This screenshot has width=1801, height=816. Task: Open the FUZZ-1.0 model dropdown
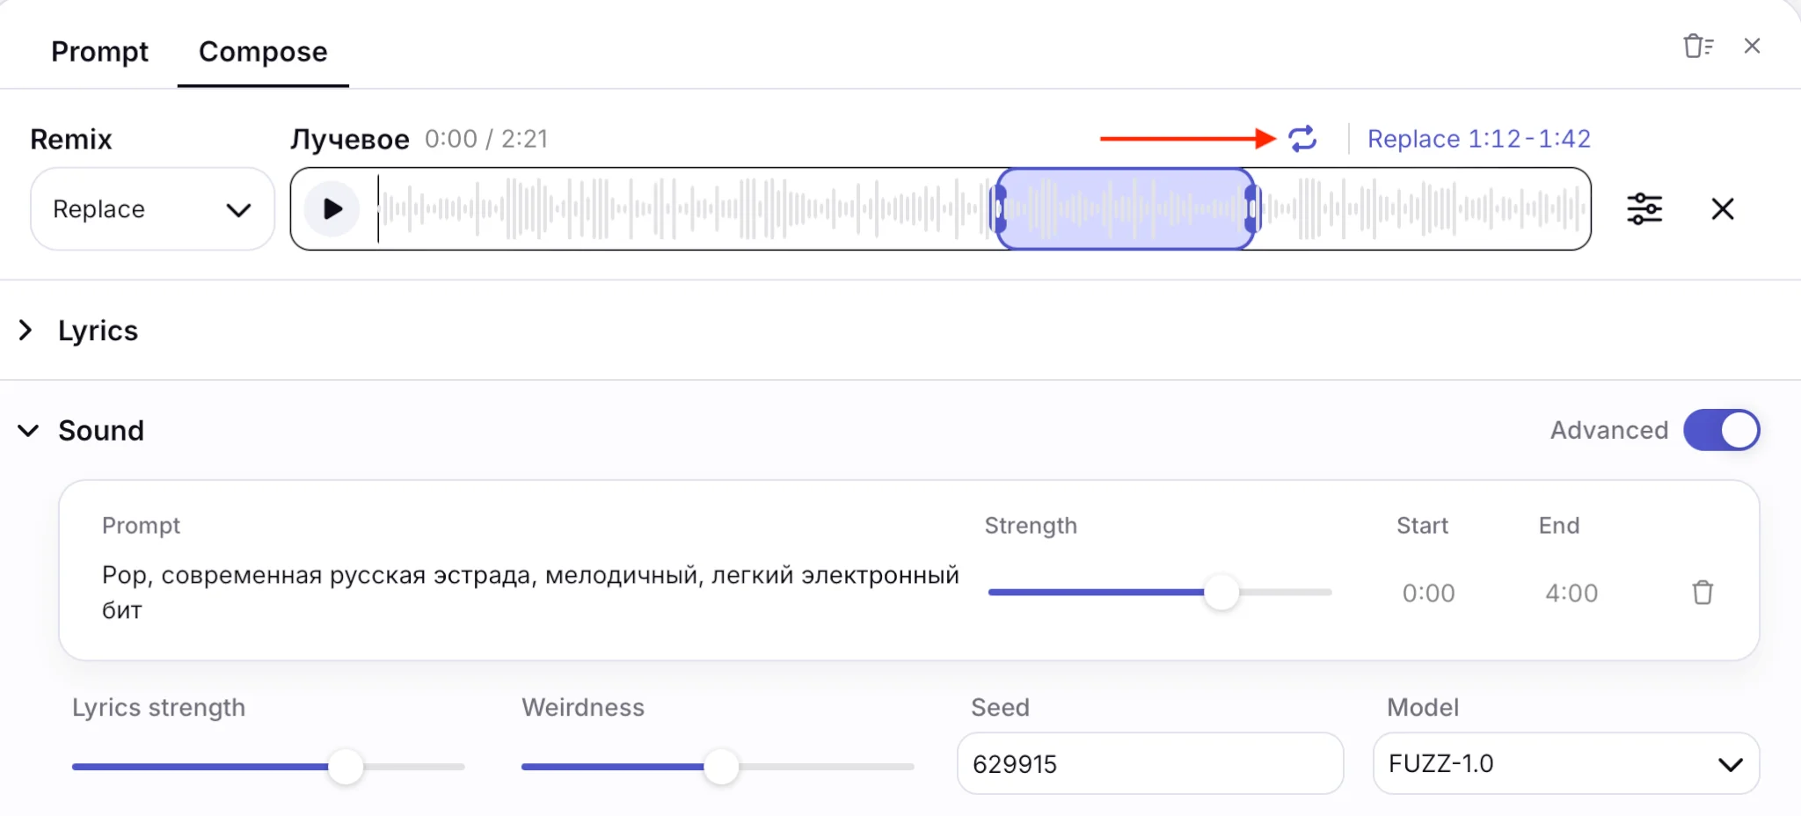point(1565,763)
